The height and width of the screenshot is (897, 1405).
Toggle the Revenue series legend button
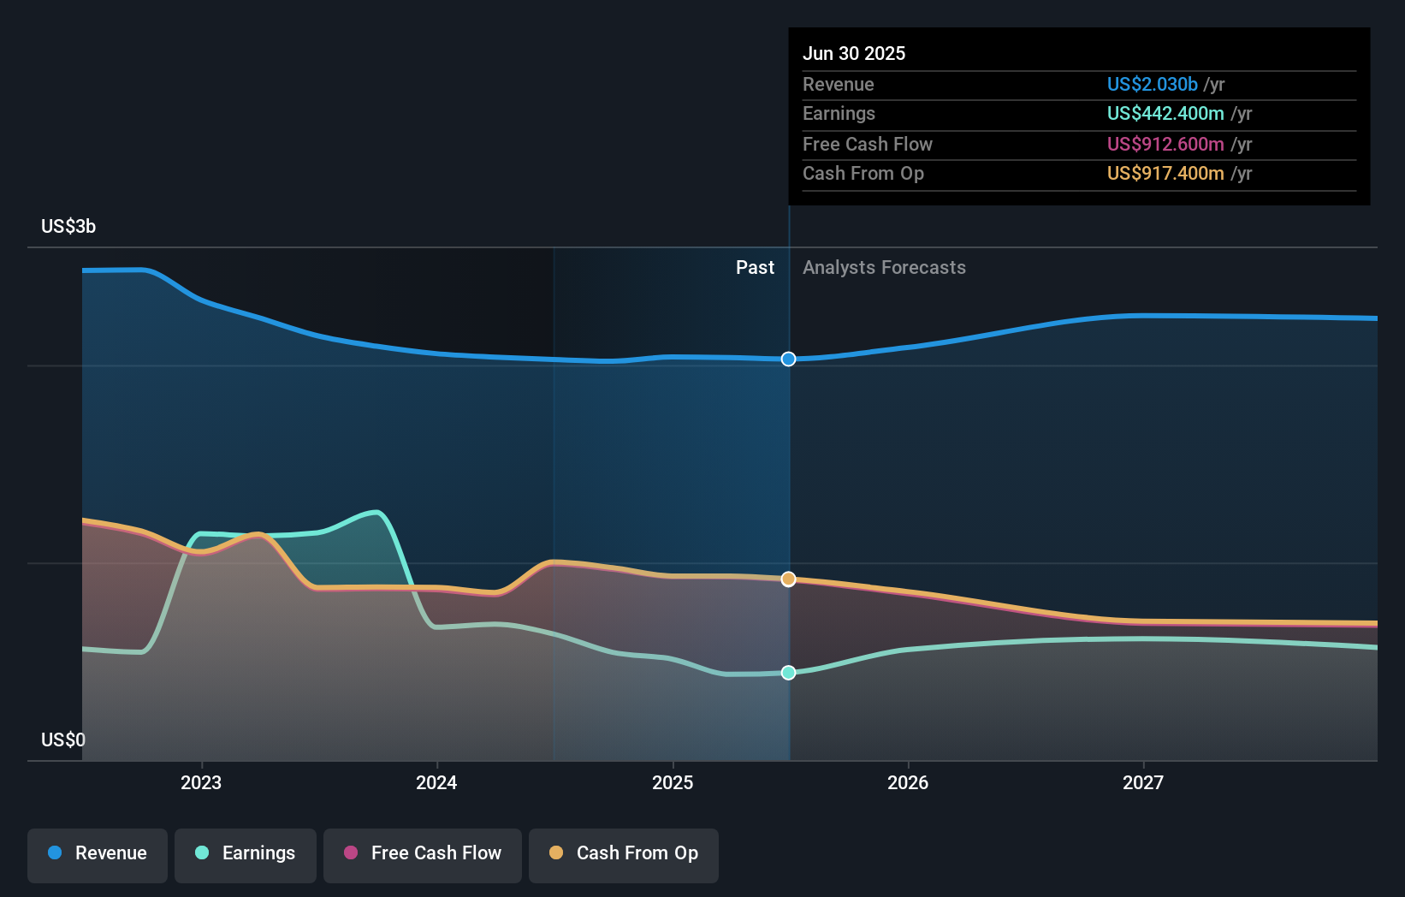[98, 854]
